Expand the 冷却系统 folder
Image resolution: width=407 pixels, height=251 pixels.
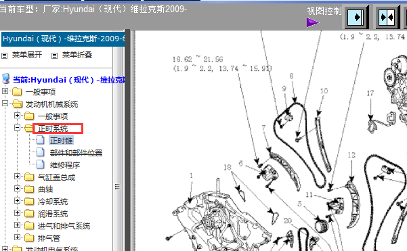17,200
